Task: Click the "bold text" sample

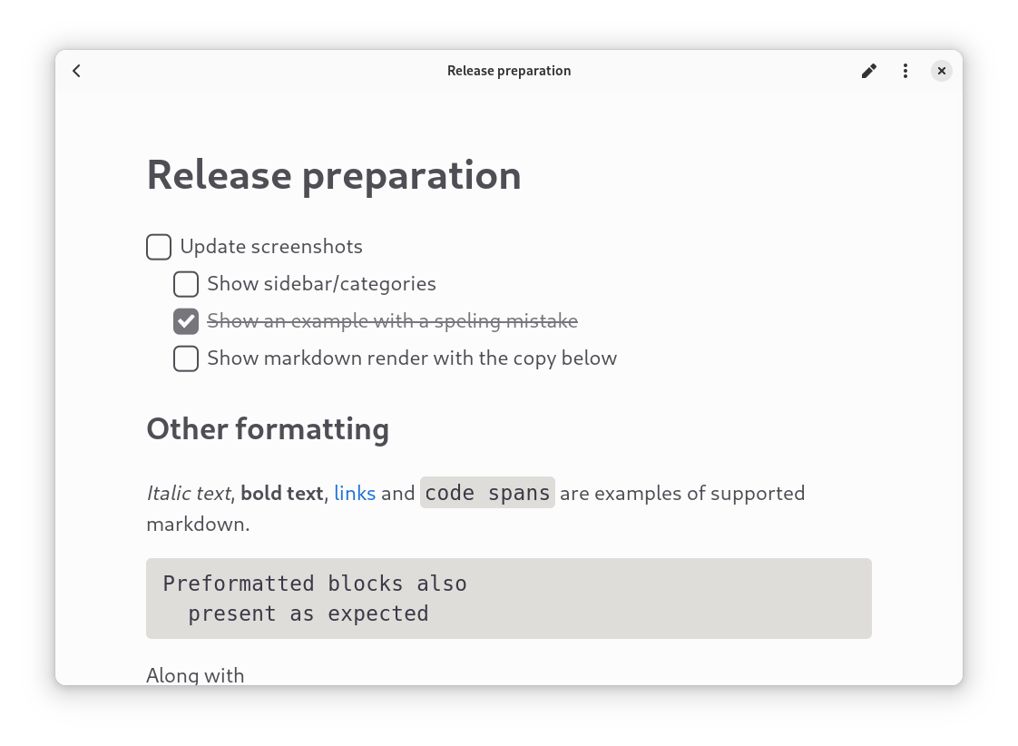Action: pos(281,494)
